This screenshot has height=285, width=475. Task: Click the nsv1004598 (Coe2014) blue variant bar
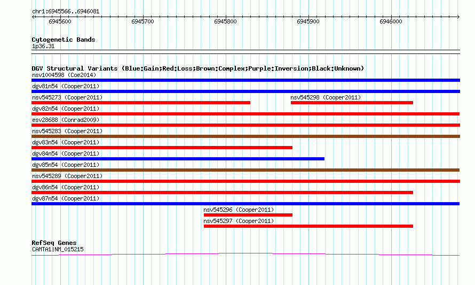click(x=246, y=80)
